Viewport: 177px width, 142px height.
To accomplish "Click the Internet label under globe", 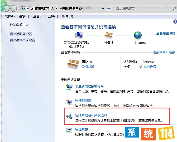I will 140,43.
